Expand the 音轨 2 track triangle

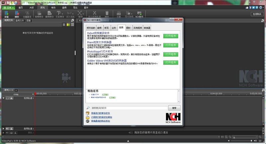click(x=3, y=133)
